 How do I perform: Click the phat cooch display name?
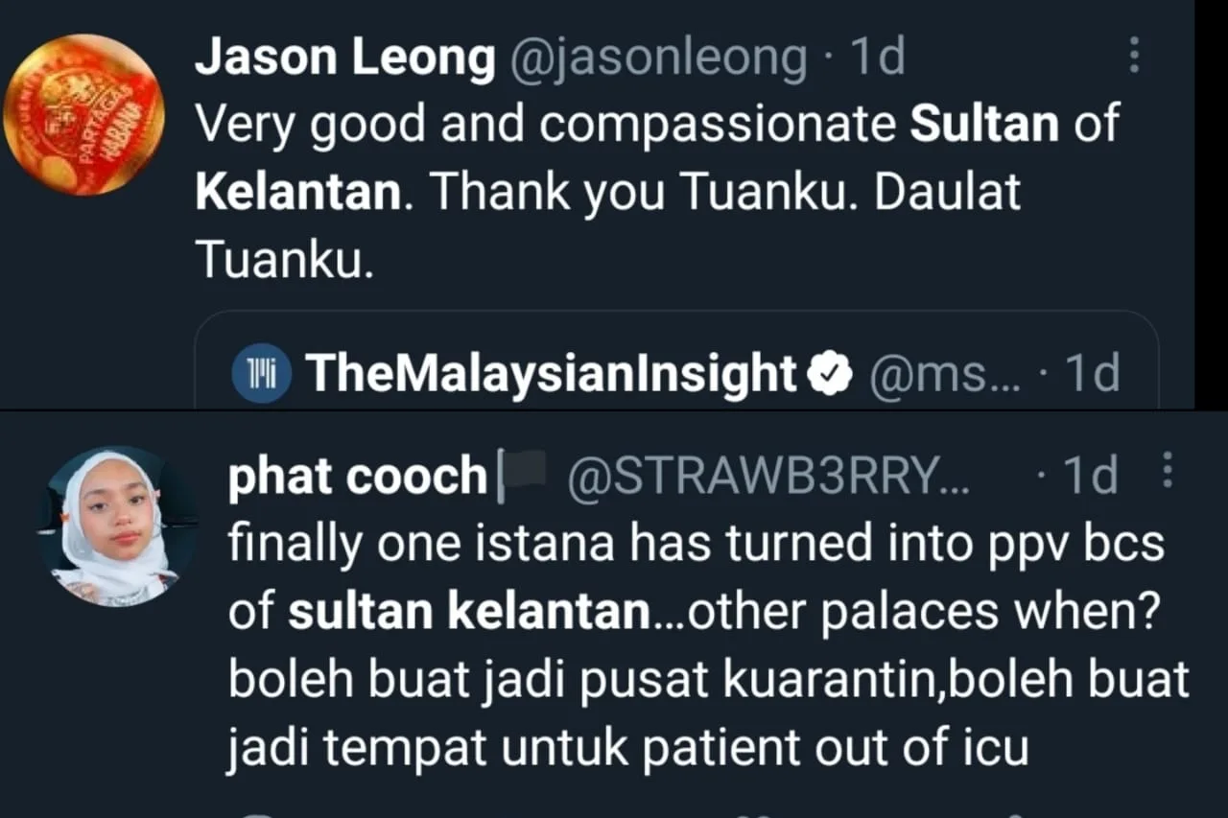tap(357, 476)
